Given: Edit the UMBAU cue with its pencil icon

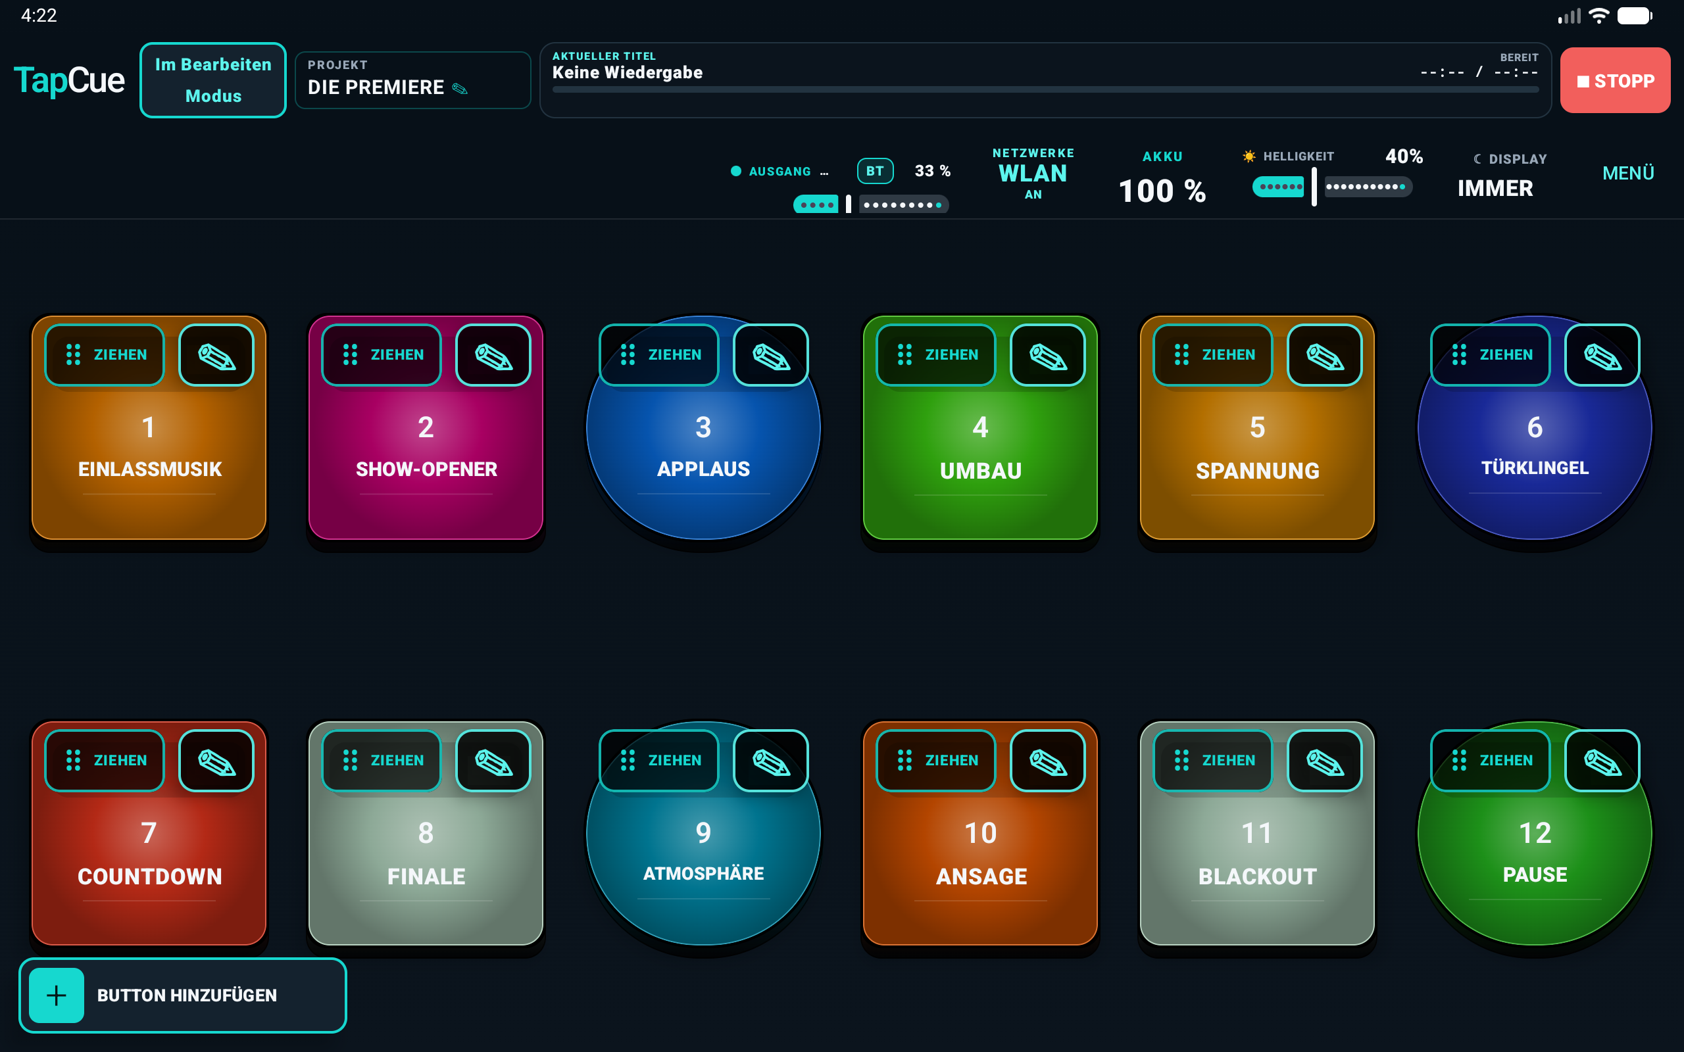Looking at the screenshot, I should (1048, 355).
